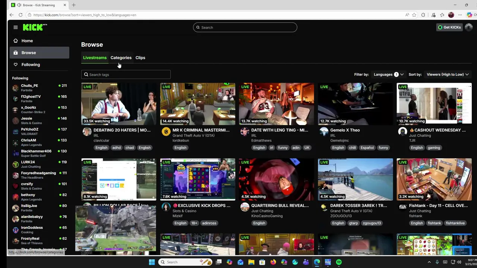This screenshot has width=477, height=268.
Task: Open Chulls_PE followed channel
Action: pyautogui.click(x=40, y=88)
